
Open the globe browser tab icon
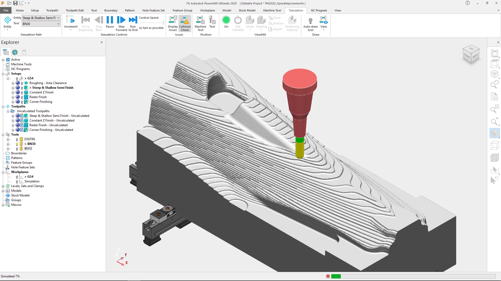[x=15, y=52]
